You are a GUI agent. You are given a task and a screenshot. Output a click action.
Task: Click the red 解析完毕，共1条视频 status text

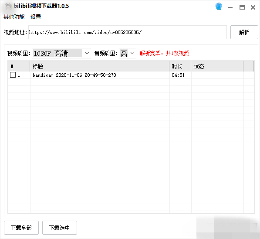[164, 53]
